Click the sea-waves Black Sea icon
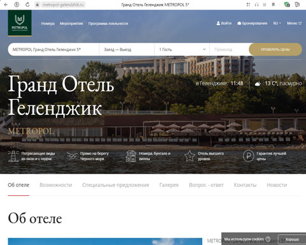306x245 pixels. (x=72, y=156)
